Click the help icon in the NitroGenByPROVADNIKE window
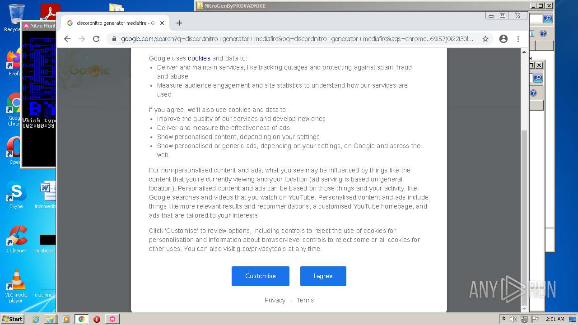This screenshot has width=578, height=325. (x=543, y=33)
